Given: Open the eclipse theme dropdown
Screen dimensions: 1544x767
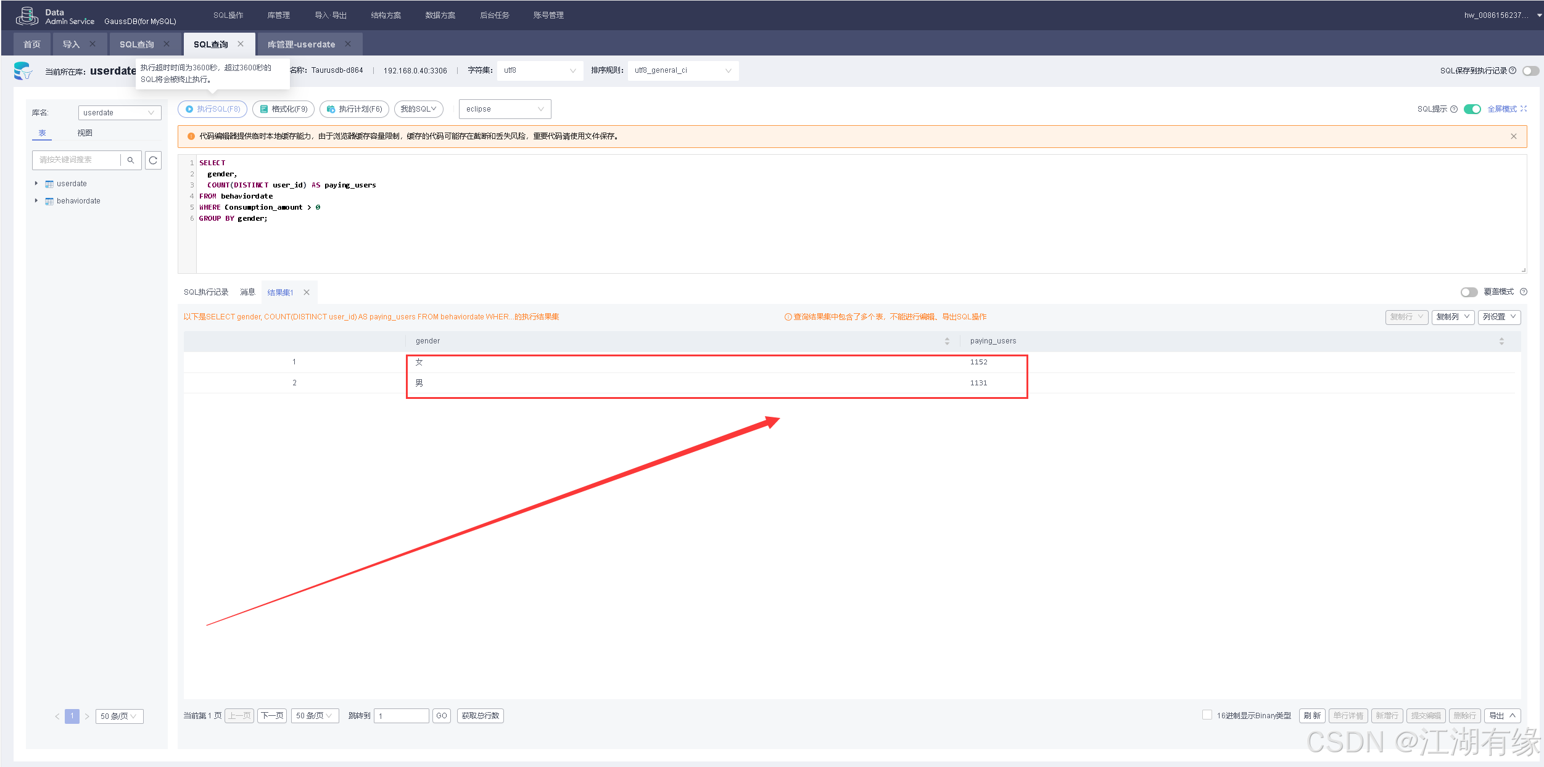Looking at the screenshot, I should pyautogui.click(x=505, y=109).
